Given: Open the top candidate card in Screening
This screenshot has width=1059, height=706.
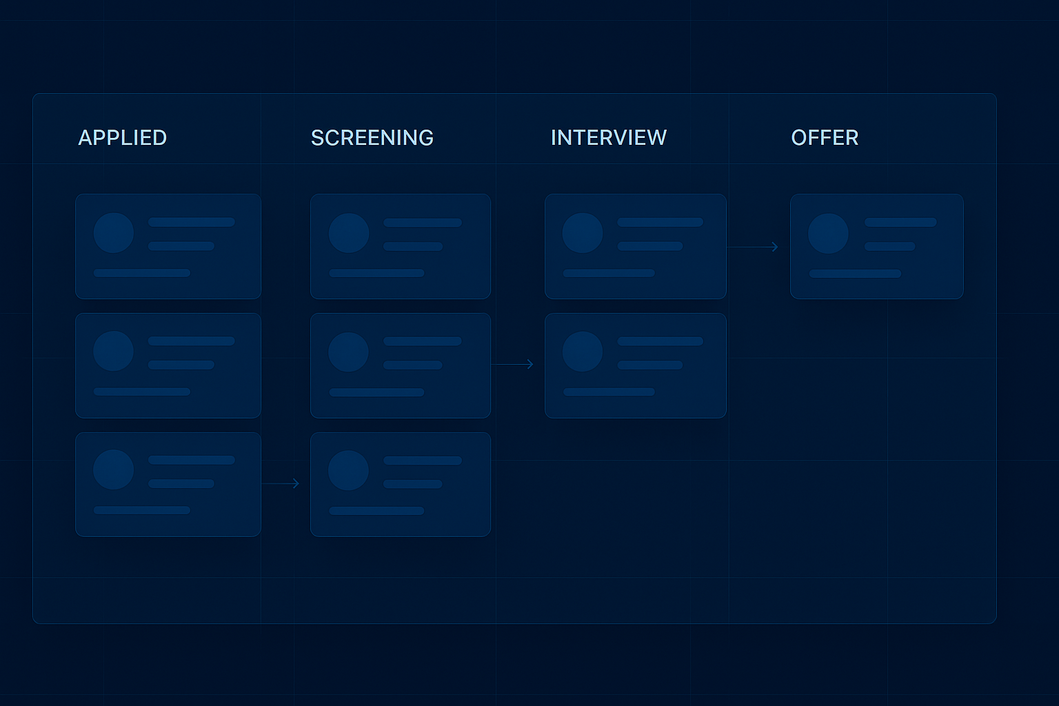Looking at the screenshot, I should click(x=401, y=246).
